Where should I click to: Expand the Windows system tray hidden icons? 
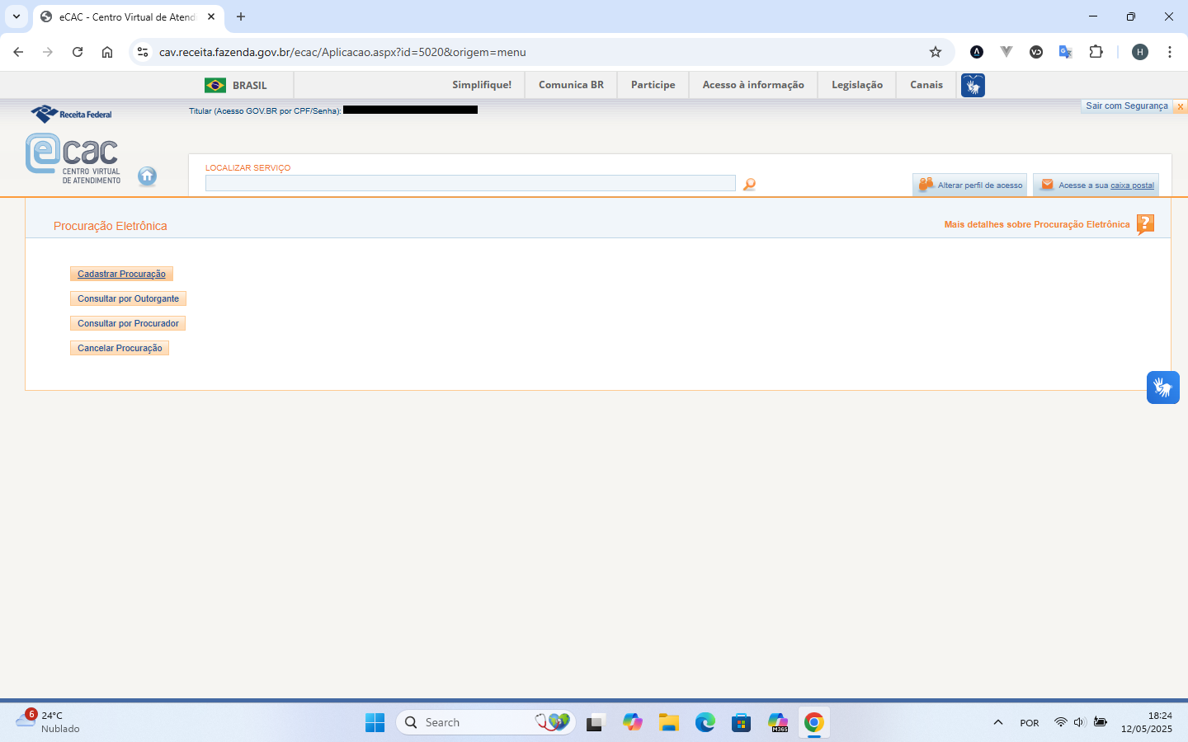(x=998, y=723)
